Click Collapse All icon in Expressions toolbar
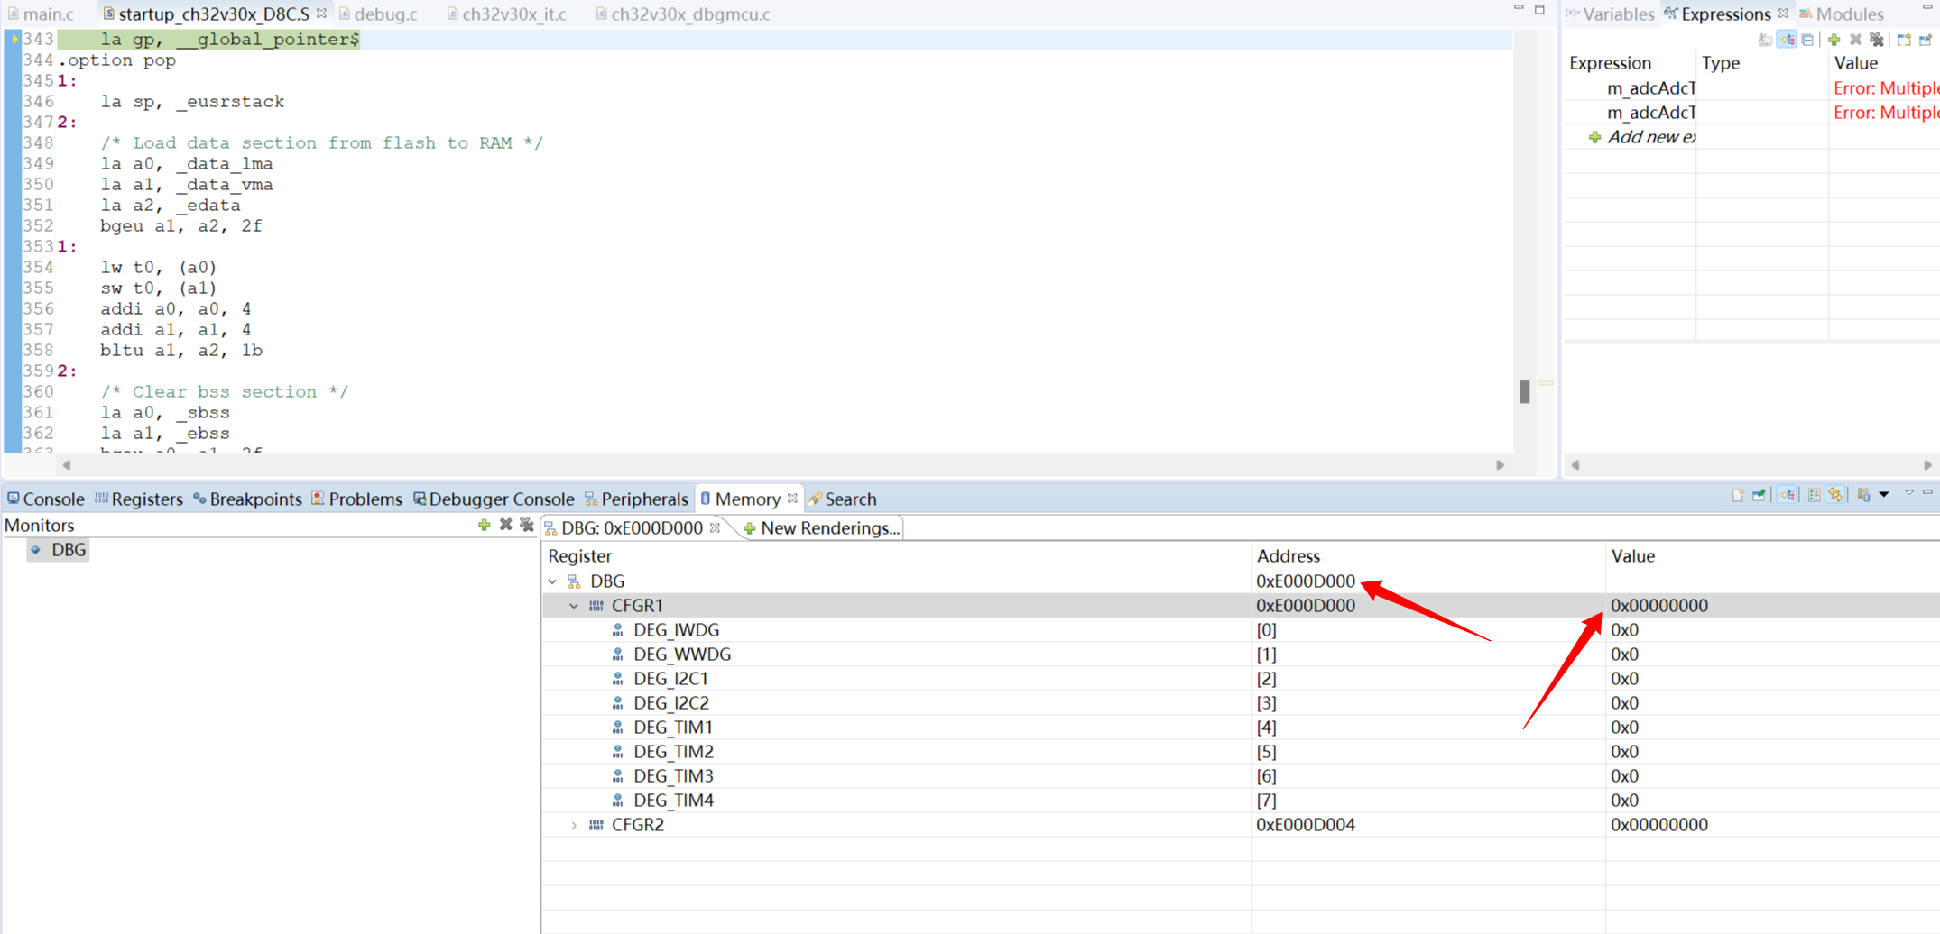The height and width of the screenshot is (934, 1940). (1807, 40)
